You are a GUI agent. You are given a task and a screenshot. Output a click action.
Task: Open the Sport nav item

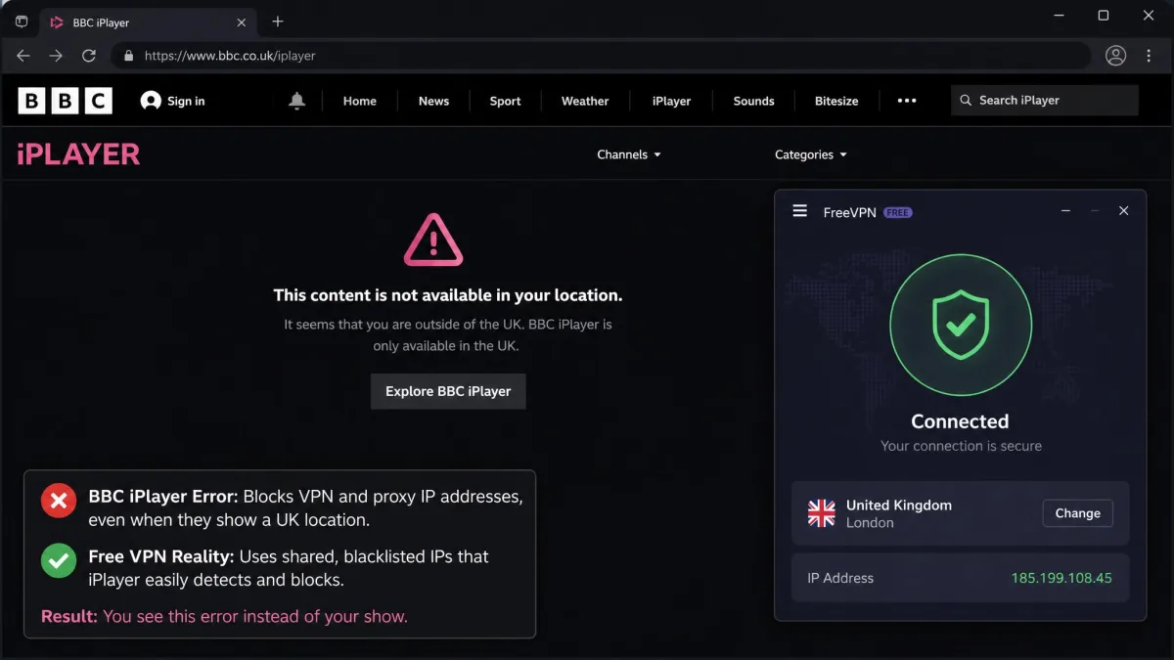(x=505, y=101)
